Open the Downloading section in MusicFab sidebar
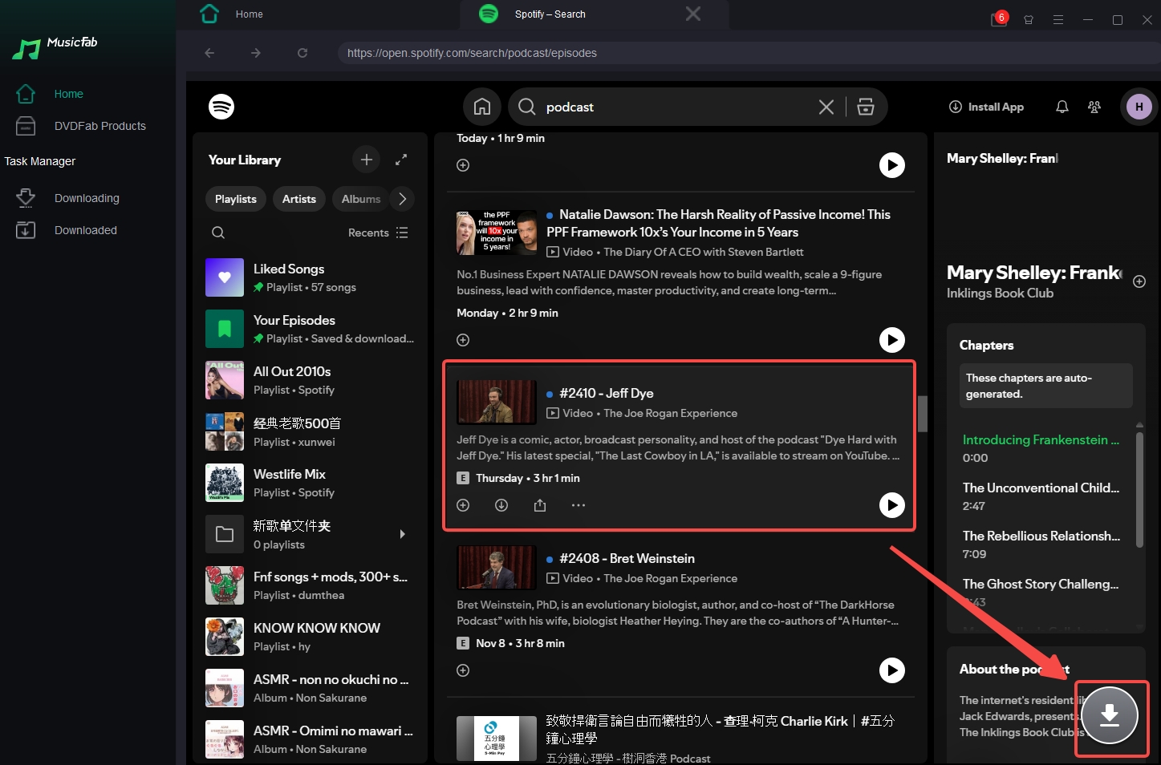Viewport: 1161px width, 765px height. 86,198
